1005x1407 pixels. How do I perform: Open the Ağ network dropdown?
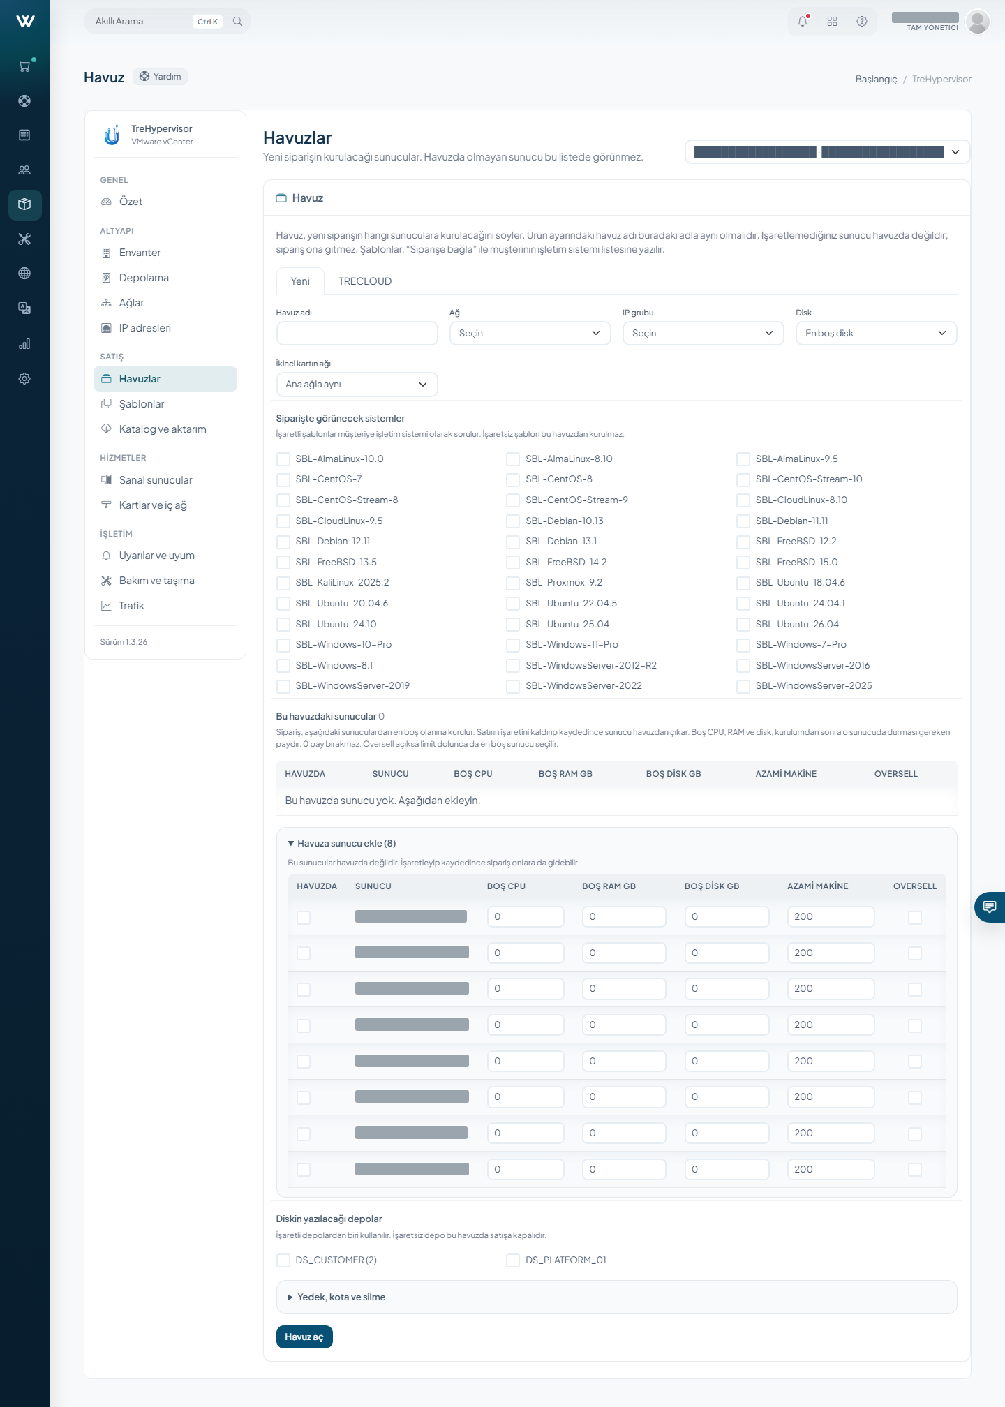[x=530, y=333]
